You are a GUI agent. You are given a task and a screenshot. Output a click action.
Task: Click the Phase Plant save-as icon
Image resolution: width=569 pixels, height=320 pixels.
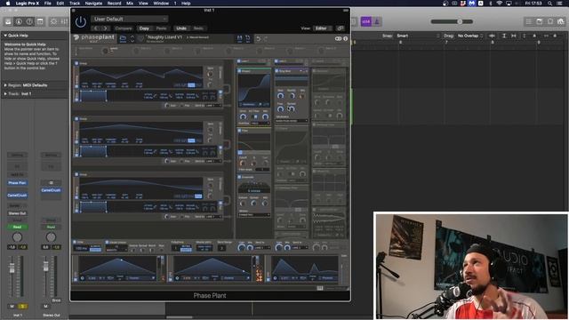coord(248,37)
